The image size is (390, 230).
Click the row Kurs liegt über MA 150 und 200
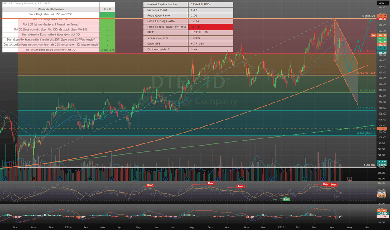51,14
